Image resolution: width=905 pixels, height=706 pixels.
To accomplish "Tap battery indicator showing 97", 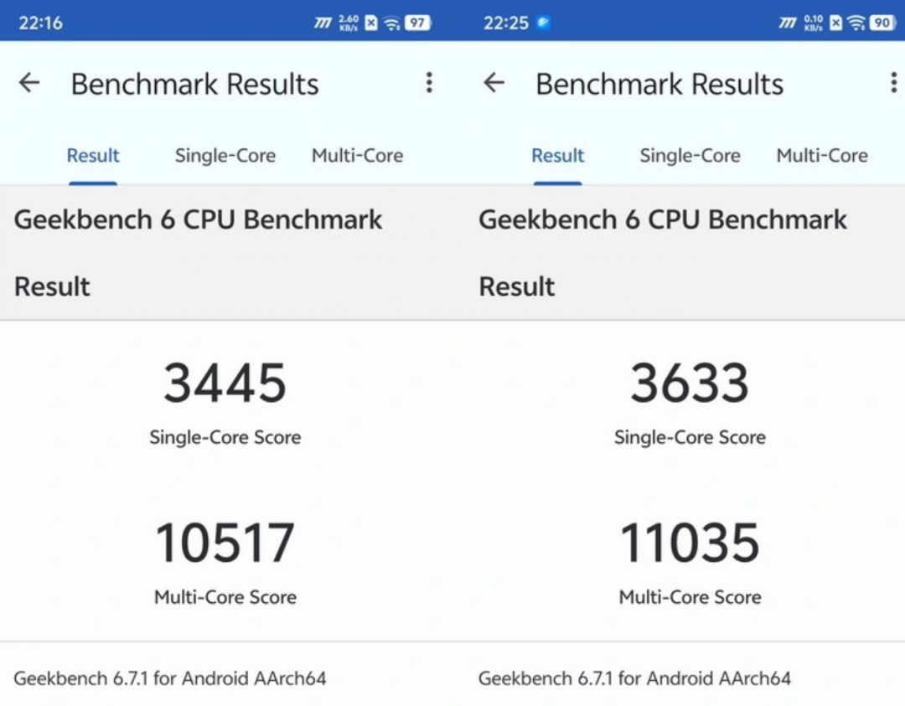I will click(x=418, y=23).
